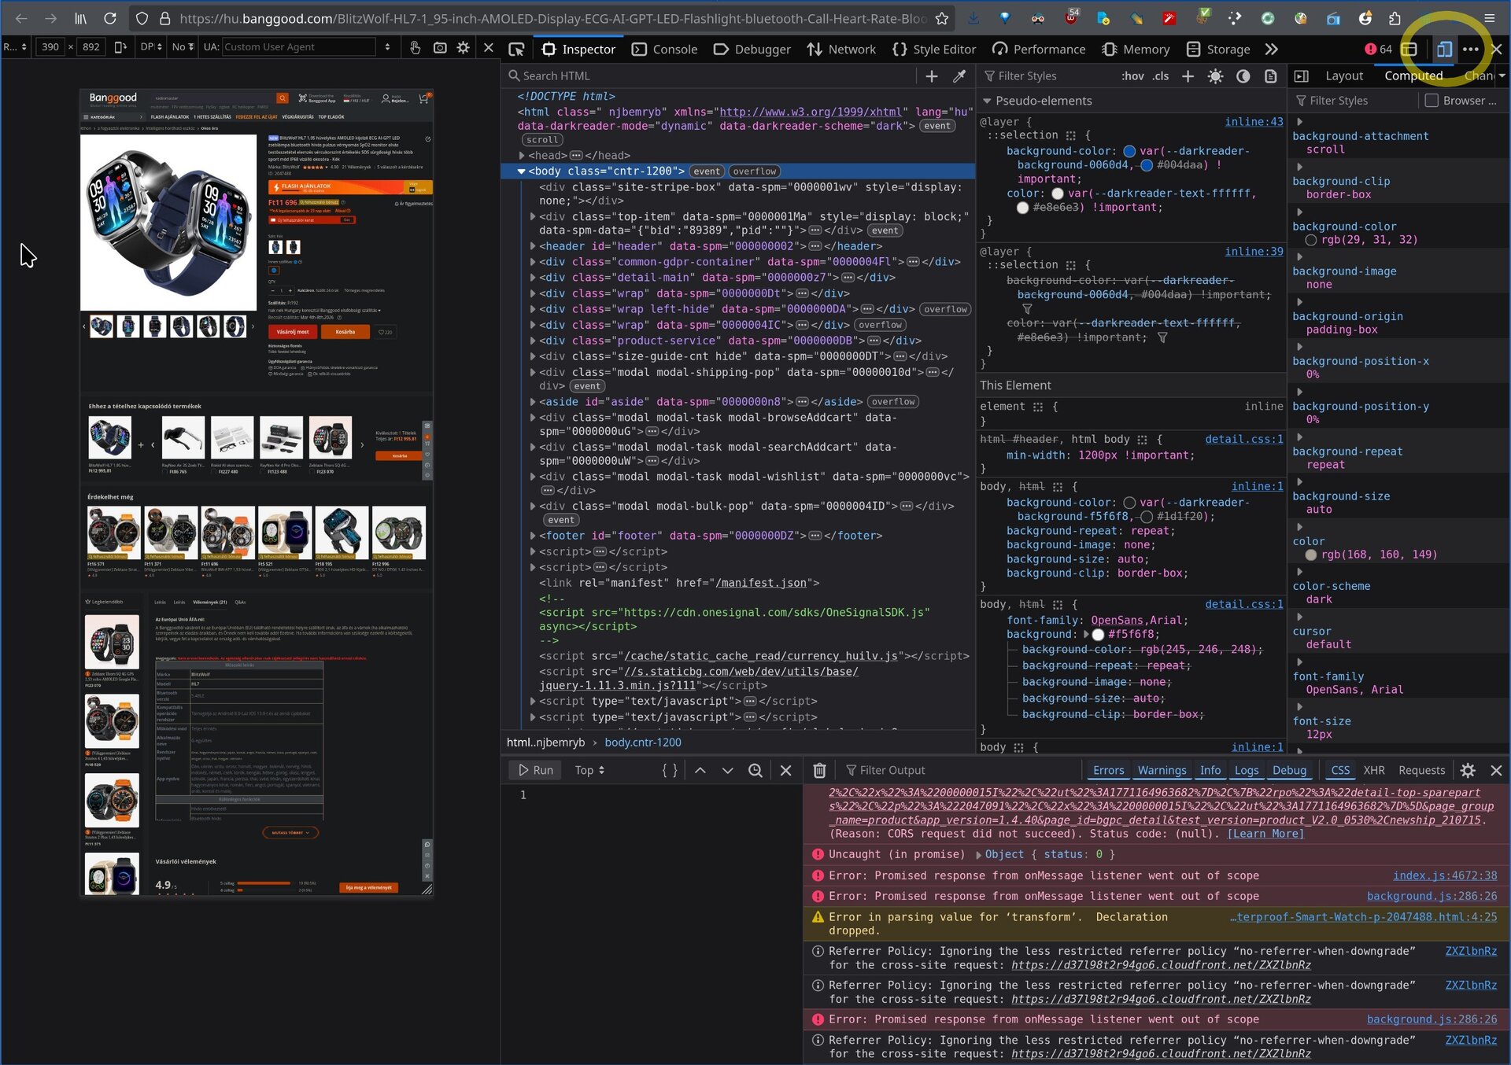Click the eyedropper color picker icon
Viewport: 1511px width, 1065px height.
pos(959,76)
